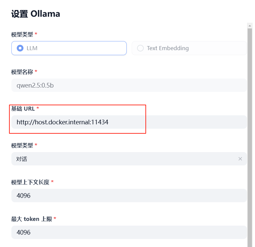Click the 对话 text in the dropdown
Image resolution: width=255 pixels, height=247 pixels.
(x=22, y=159)
